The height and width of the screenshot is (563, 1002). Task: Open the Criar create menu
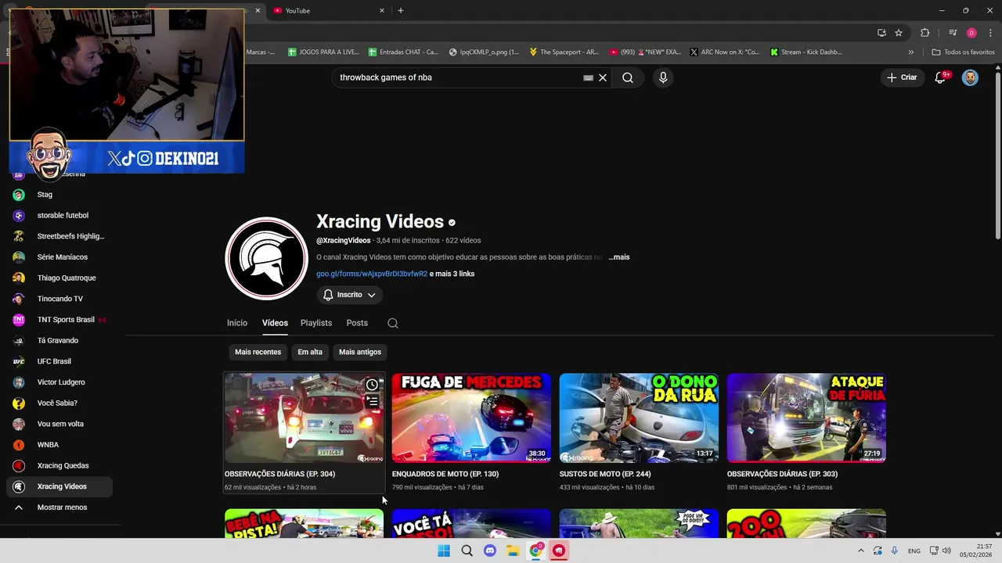pyautogui.click(x=901, y=77)
